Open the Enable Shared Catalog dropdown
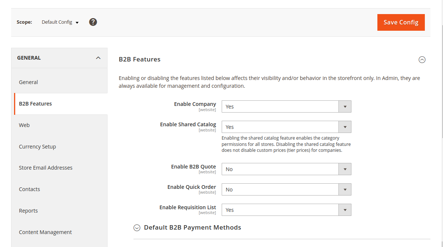The height and width of the screenshot is (247, 443). click(286, 127)
